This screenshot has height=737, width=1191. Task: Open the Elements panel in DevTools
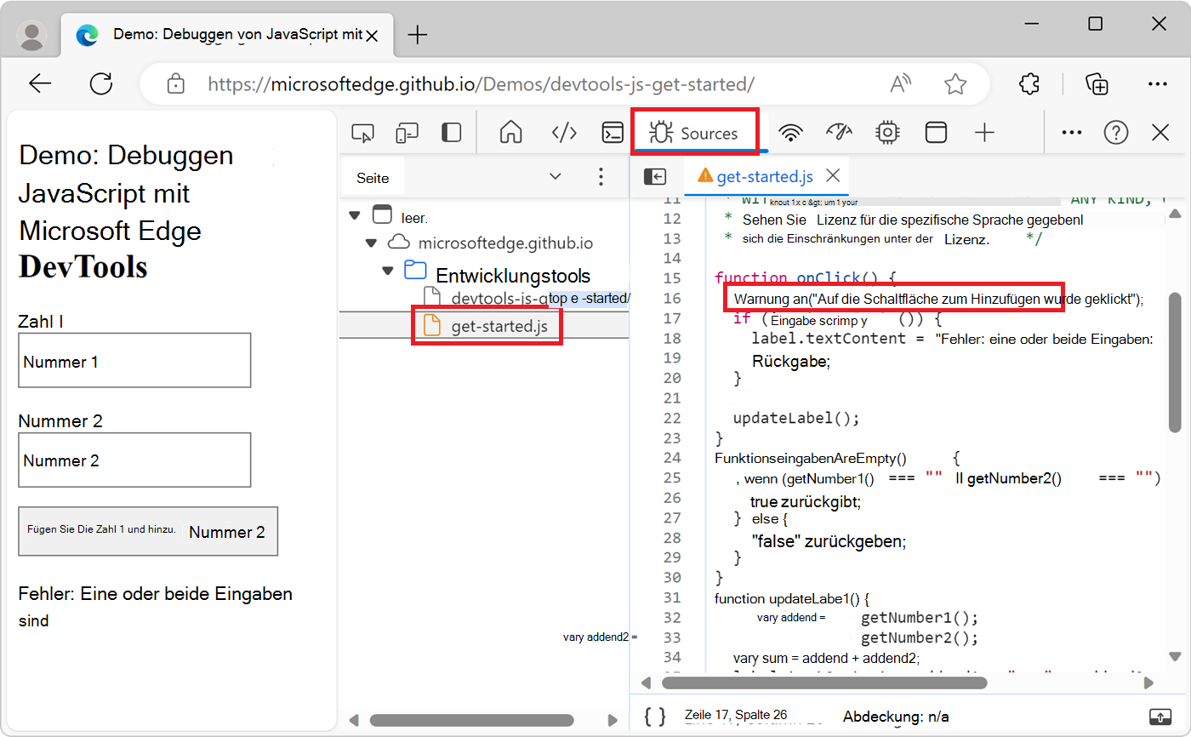click(x=563, y=132)
